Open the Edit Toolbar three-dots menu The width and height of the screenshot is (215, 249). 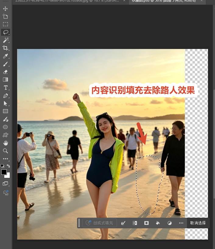tap(5, 159)
